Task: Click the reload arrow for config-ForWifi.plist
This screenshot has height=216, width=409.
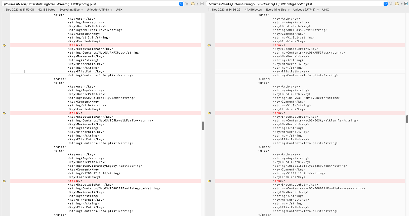Action: pyautogui.click(x=391, y=4)
